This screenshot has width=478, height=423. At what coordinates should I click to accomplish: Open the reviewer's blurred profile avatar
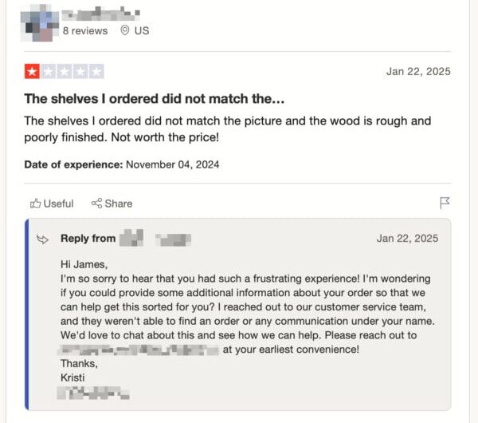tap(40, 22)
